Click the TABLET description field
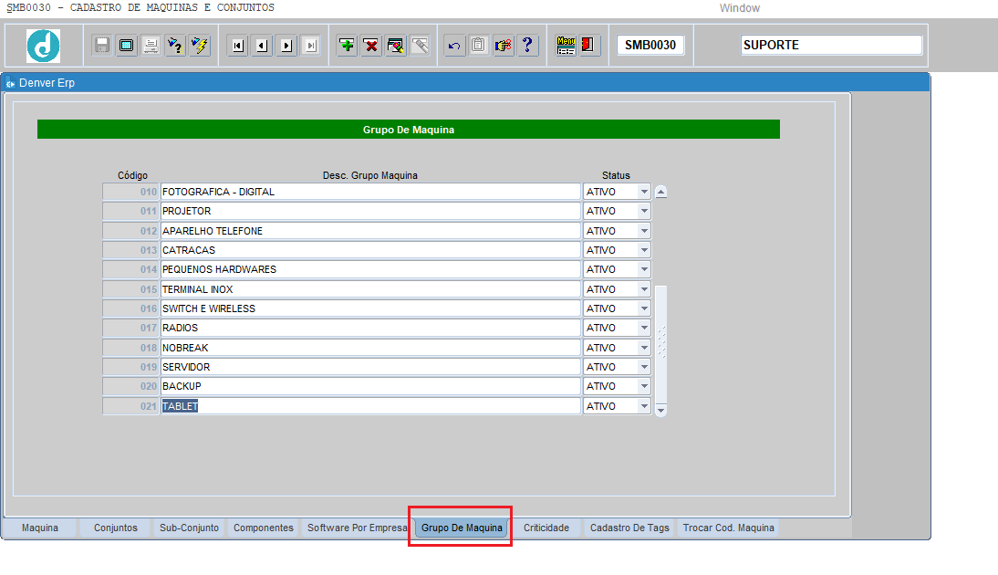Screen dimensions: 998x575 click(x=370, y=406)
